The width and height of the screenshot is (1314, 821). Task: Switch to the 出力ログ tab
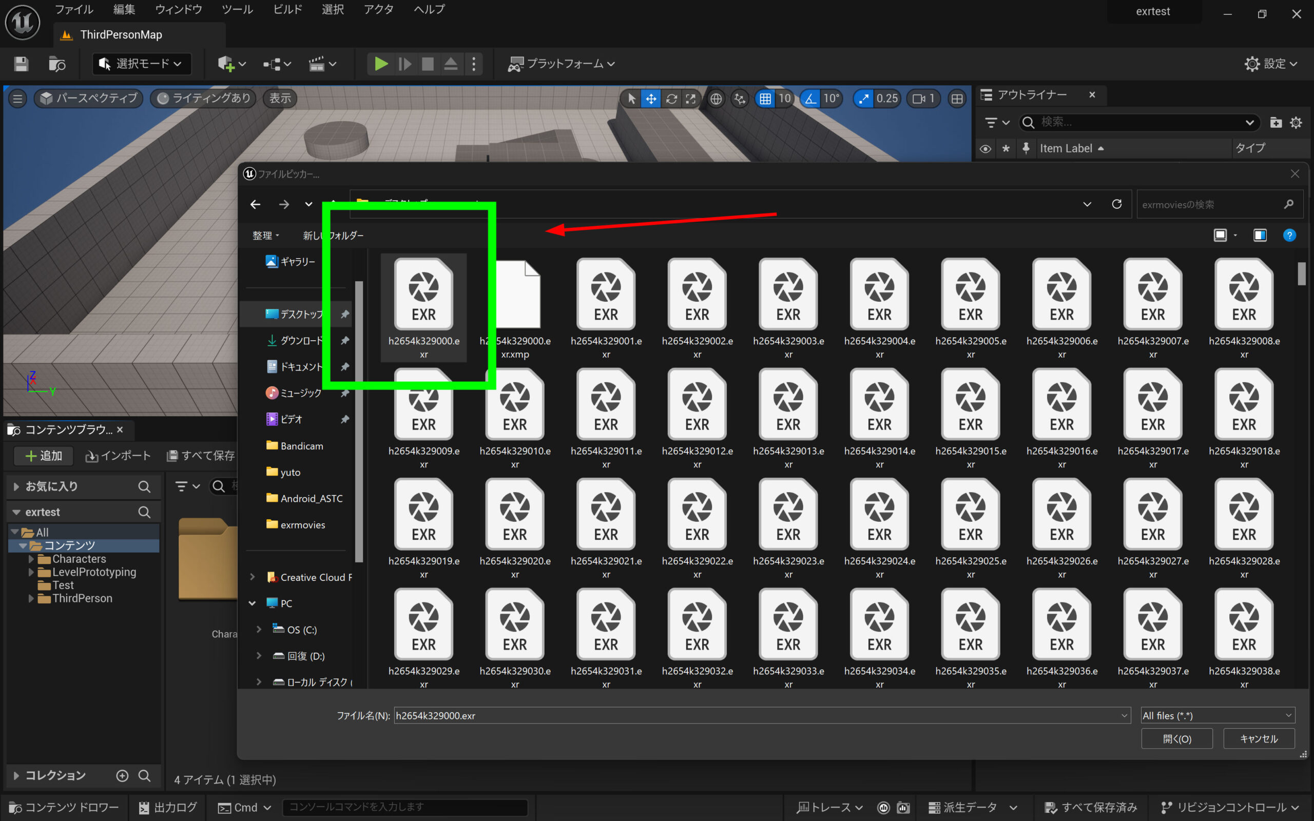click(x=168, y=808)
